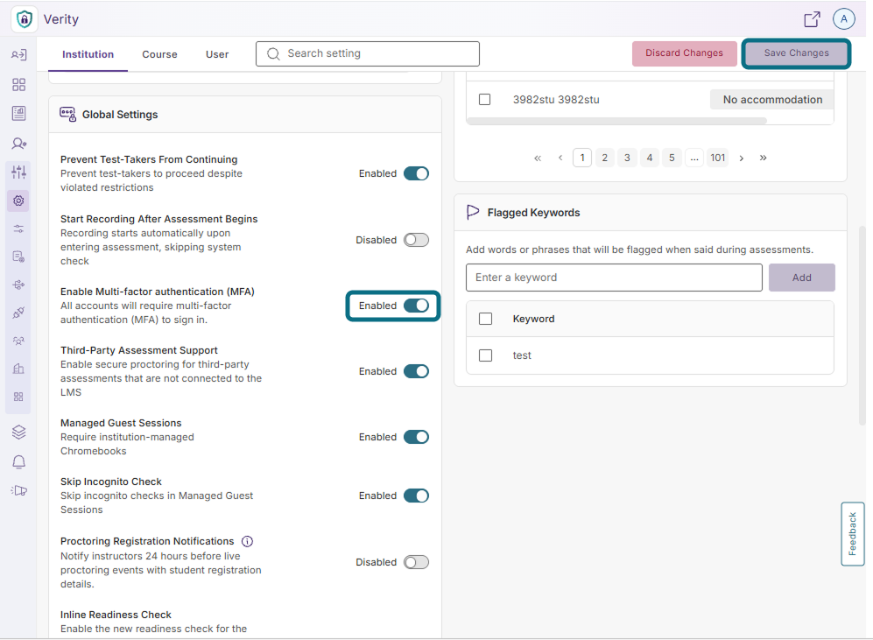Toggle the Skip Incognito Check switch
The width and height of the screenshot is (873, 640).
(x=416, y=496)
